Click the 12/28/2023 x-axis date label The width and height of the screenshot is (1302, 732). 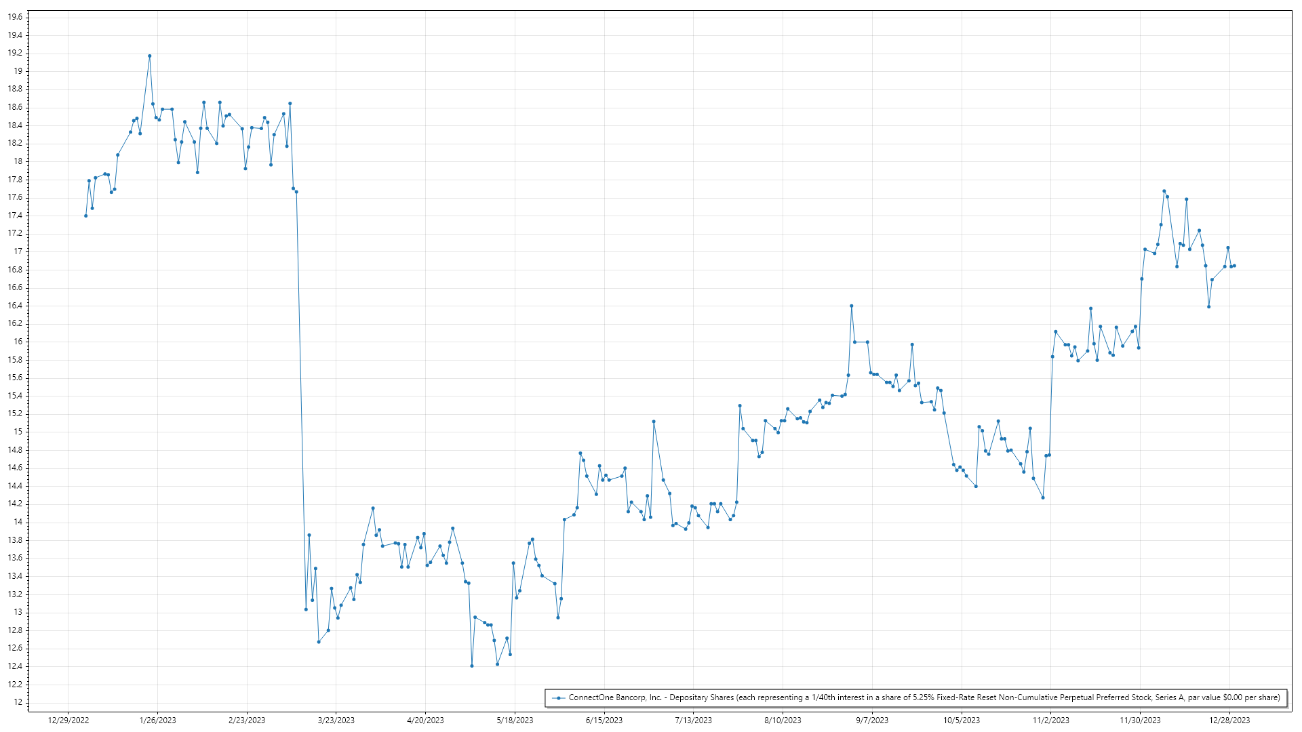pyautogui.click(x=1229, y=720)
